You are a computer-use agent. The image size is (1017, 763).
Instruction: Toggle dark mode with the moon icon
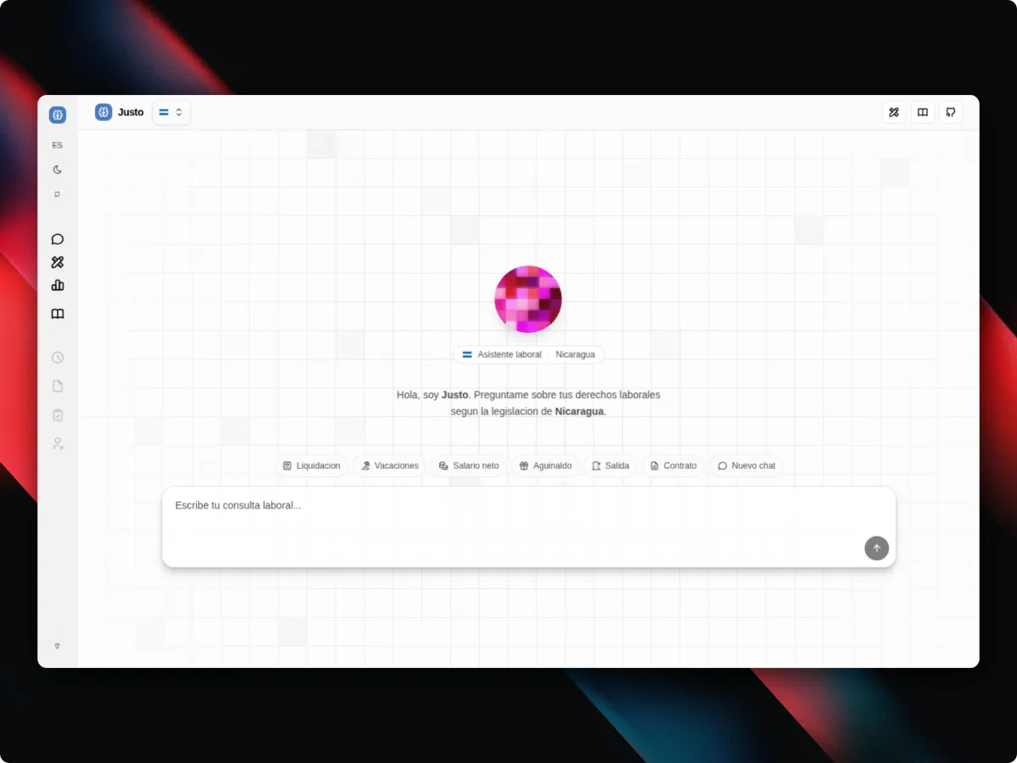point(58,170)
